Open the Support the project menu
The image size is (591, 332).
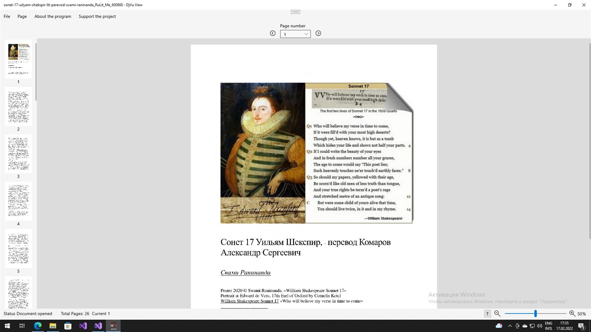coord(97,16)
